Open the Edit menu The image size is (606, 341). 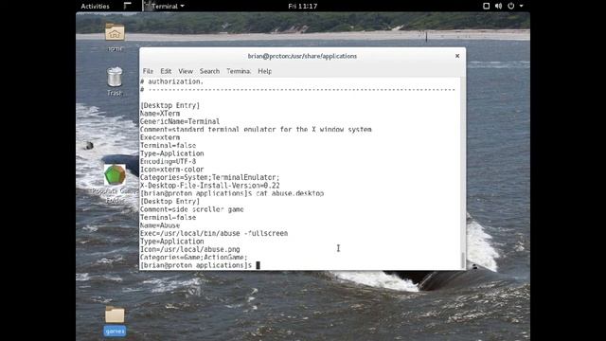166,71
